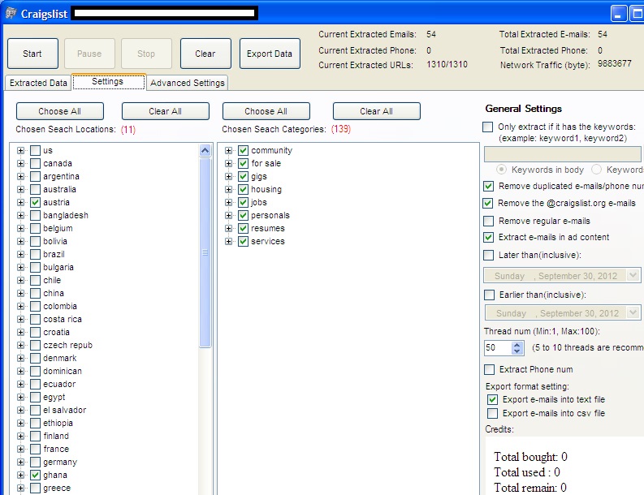Uncheck the ghana location checkbox
This screenshot has height=495, width=644.
tap(35, 475)
